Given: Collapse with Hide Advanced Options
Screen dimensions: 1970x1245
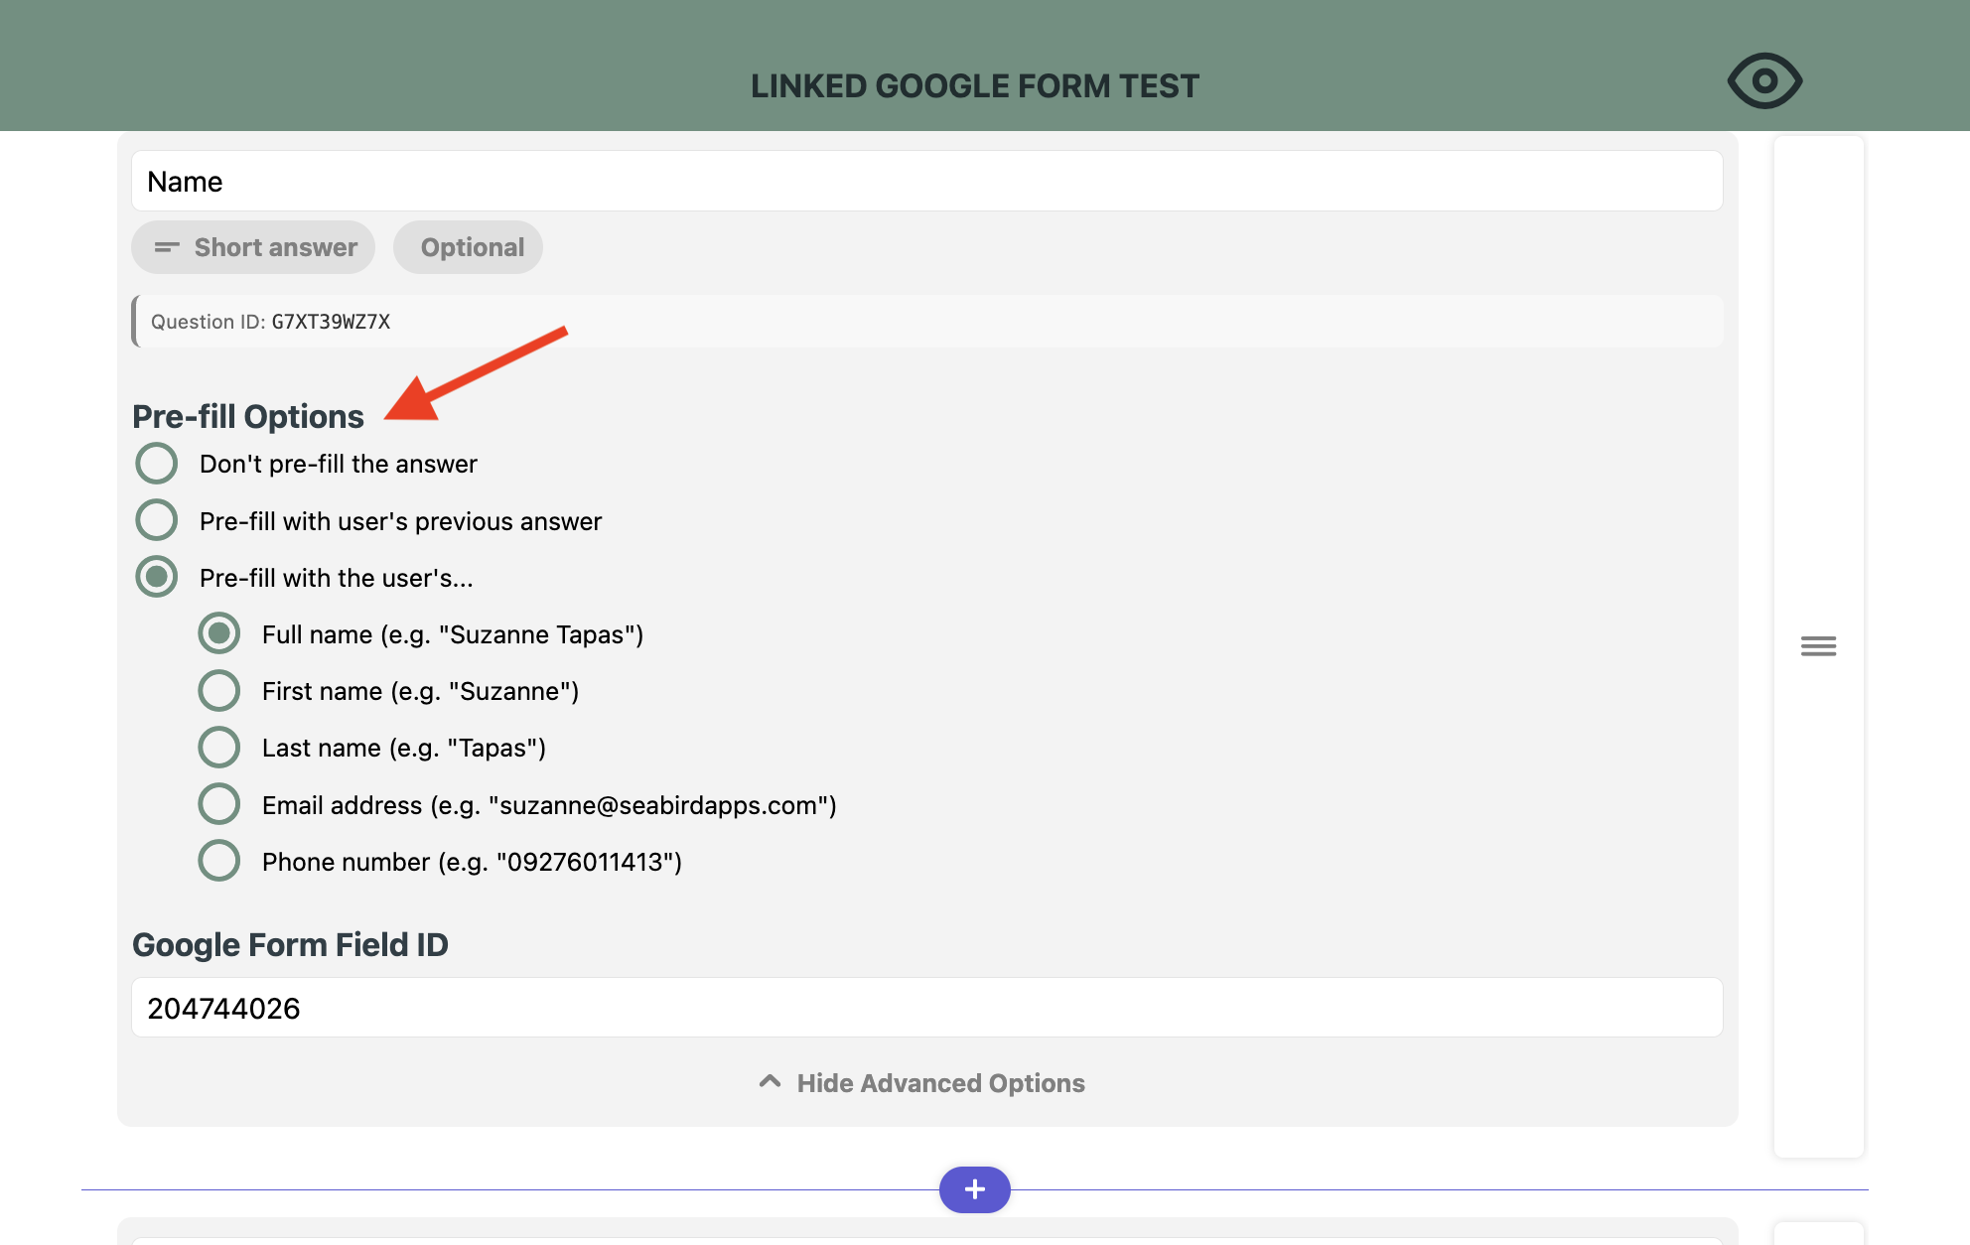Looking at the screenshot, I should click(x=939, y=1083).
